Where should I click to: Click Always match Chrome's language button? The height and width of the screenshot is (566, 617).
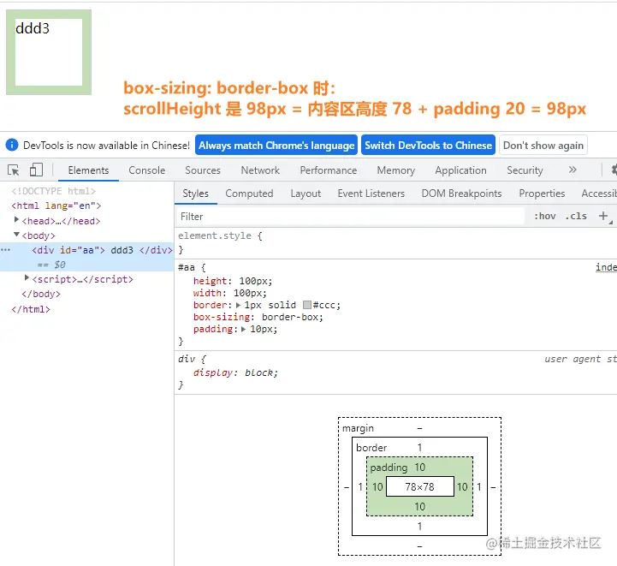pyautogui.click(x=276, y=146)
